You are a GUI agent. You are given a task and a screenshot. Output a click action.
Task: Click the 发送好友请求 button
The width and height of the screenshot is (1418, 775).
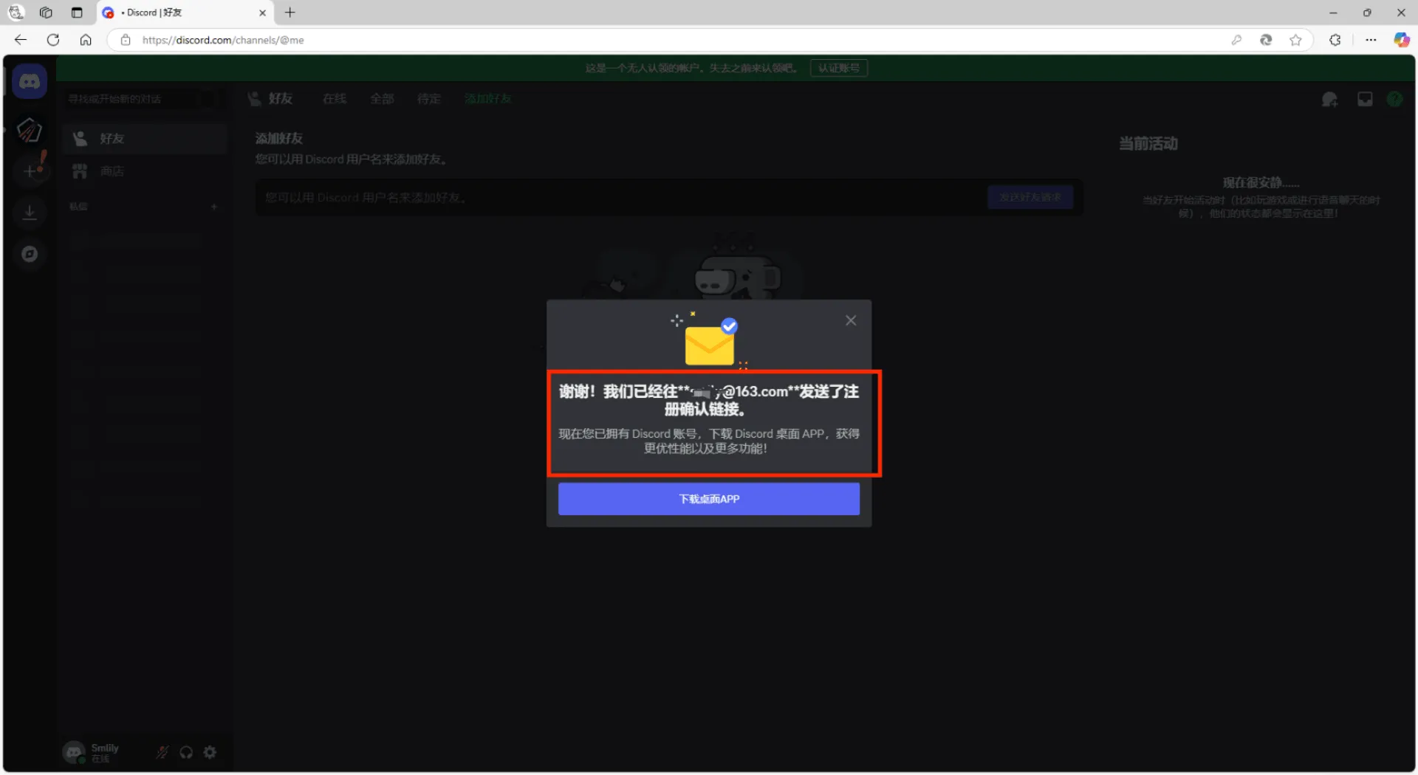(1030, 197)
